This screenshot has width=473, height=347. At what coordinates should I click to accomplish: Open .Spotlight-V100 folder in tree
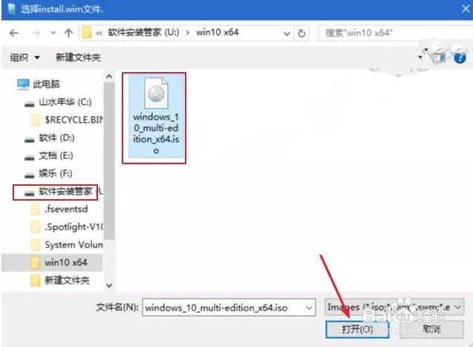(x=74, y=227)
